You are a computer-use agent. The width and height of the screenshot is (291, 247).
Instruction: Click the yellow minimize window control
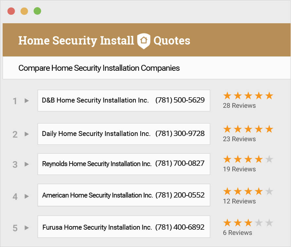25,10
